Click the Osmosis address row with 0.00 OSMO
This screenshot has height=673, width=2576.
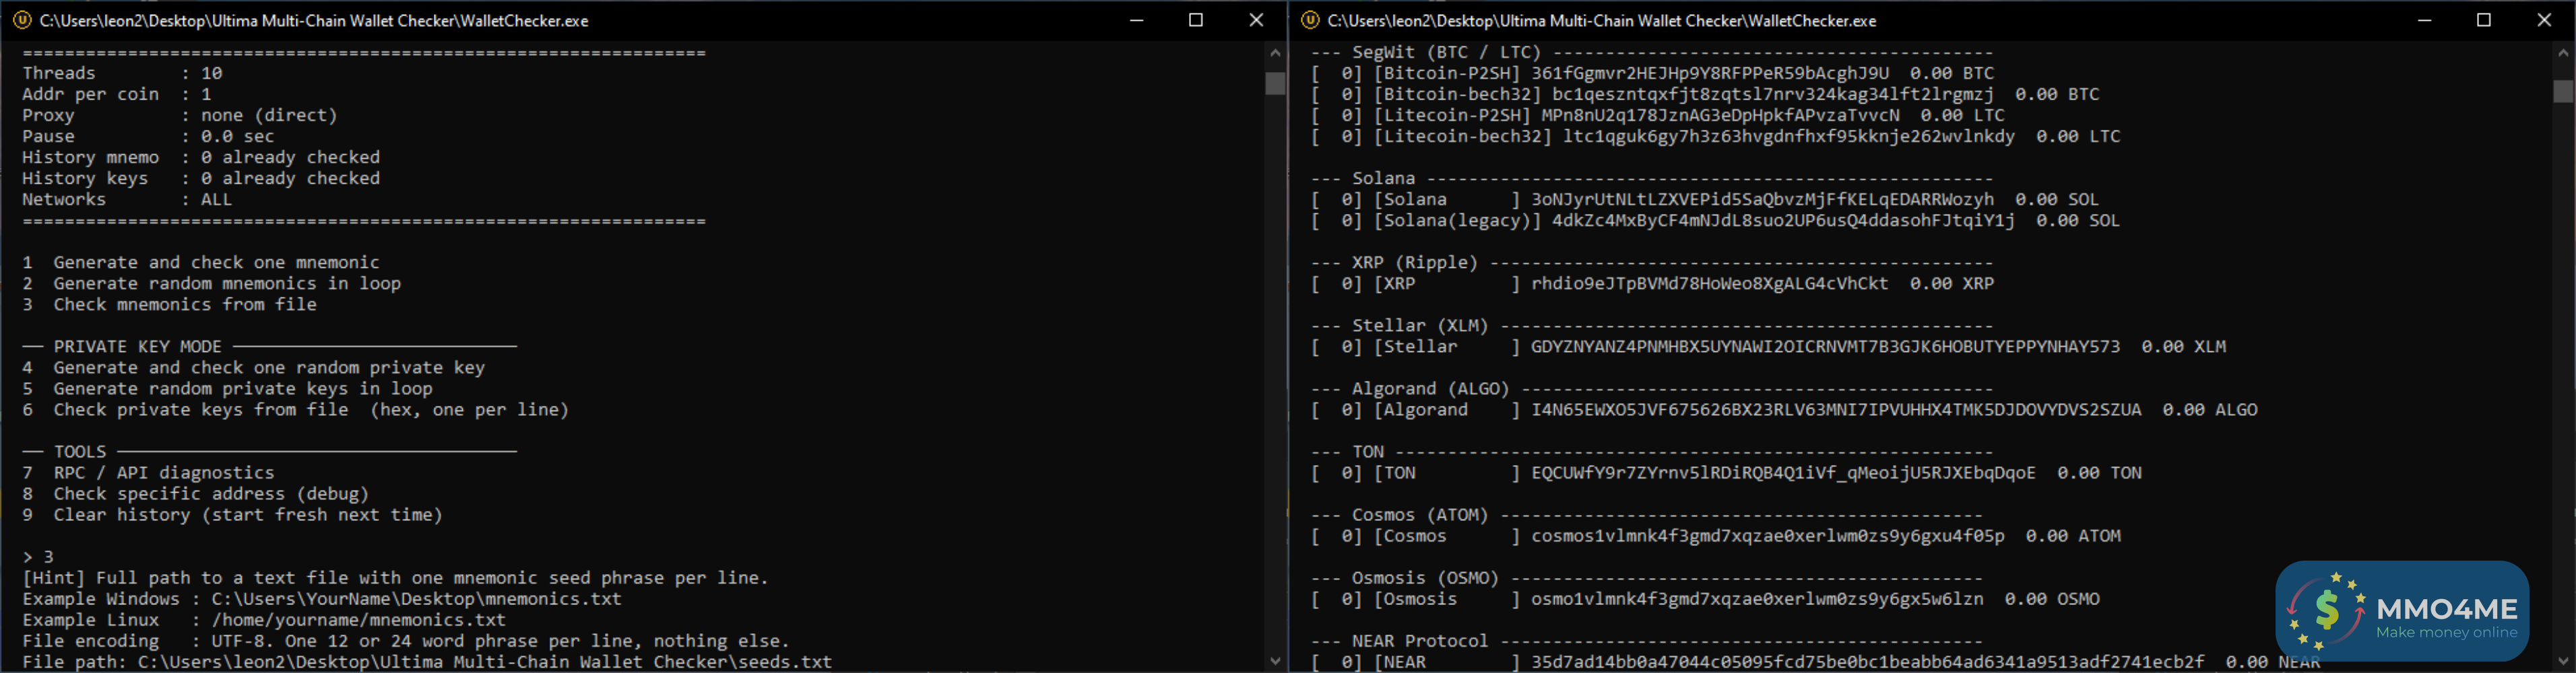click(1705, 598)
